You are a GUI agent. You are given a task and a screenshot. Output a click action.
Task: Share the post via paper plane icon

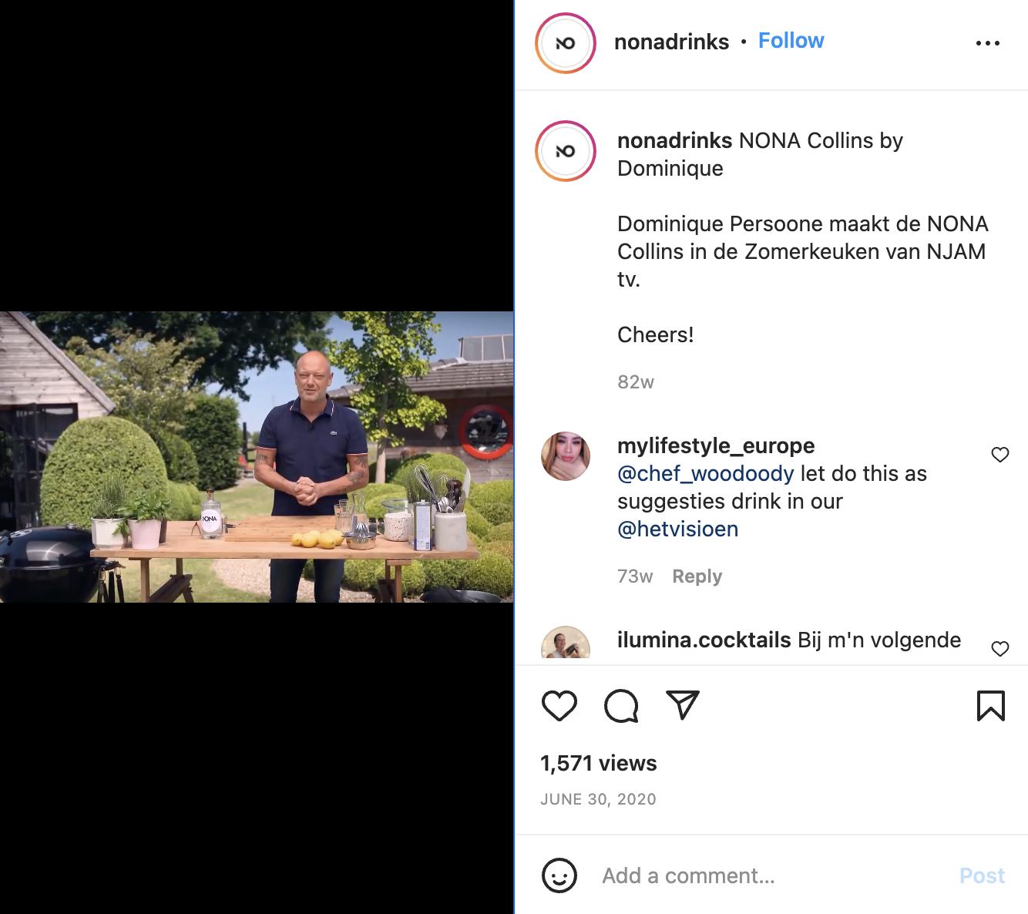tap(683, 704)
